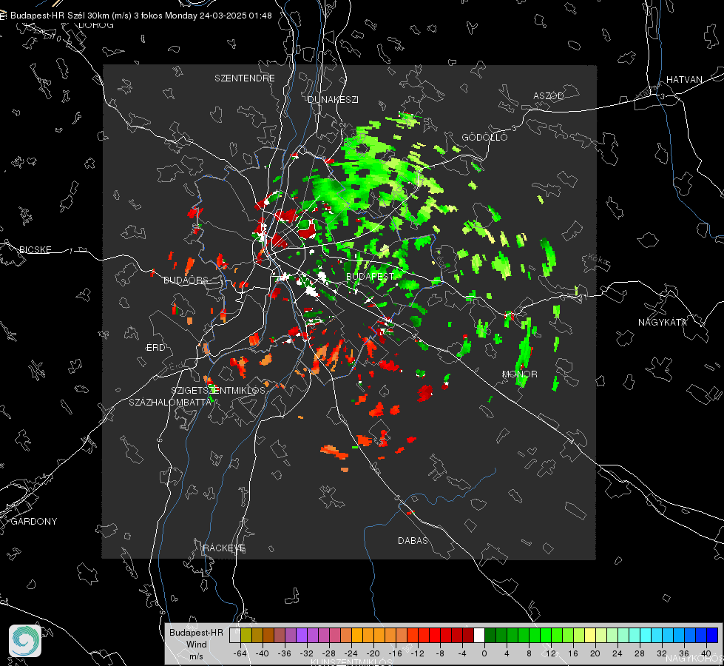
Task: Click the Budapest-HR Wind m/s legend title
Action: tap(196, 645)
